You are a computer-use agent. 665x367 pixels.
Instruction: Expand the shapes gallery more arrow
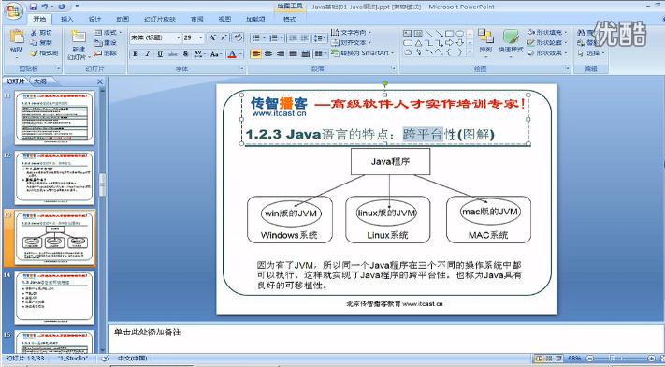[470, 53]
